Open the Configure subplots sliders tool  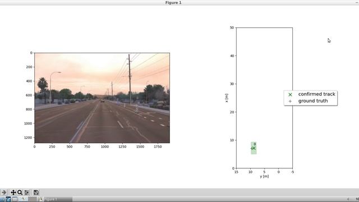(27, 192)
